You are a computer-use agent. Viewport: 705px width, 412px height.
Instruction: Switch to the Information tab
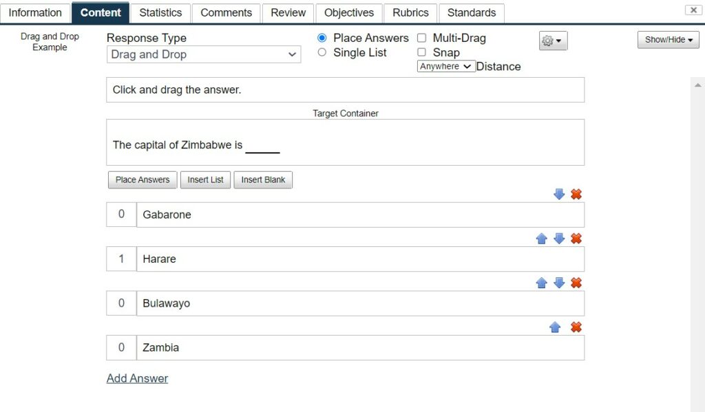[35, 12]
